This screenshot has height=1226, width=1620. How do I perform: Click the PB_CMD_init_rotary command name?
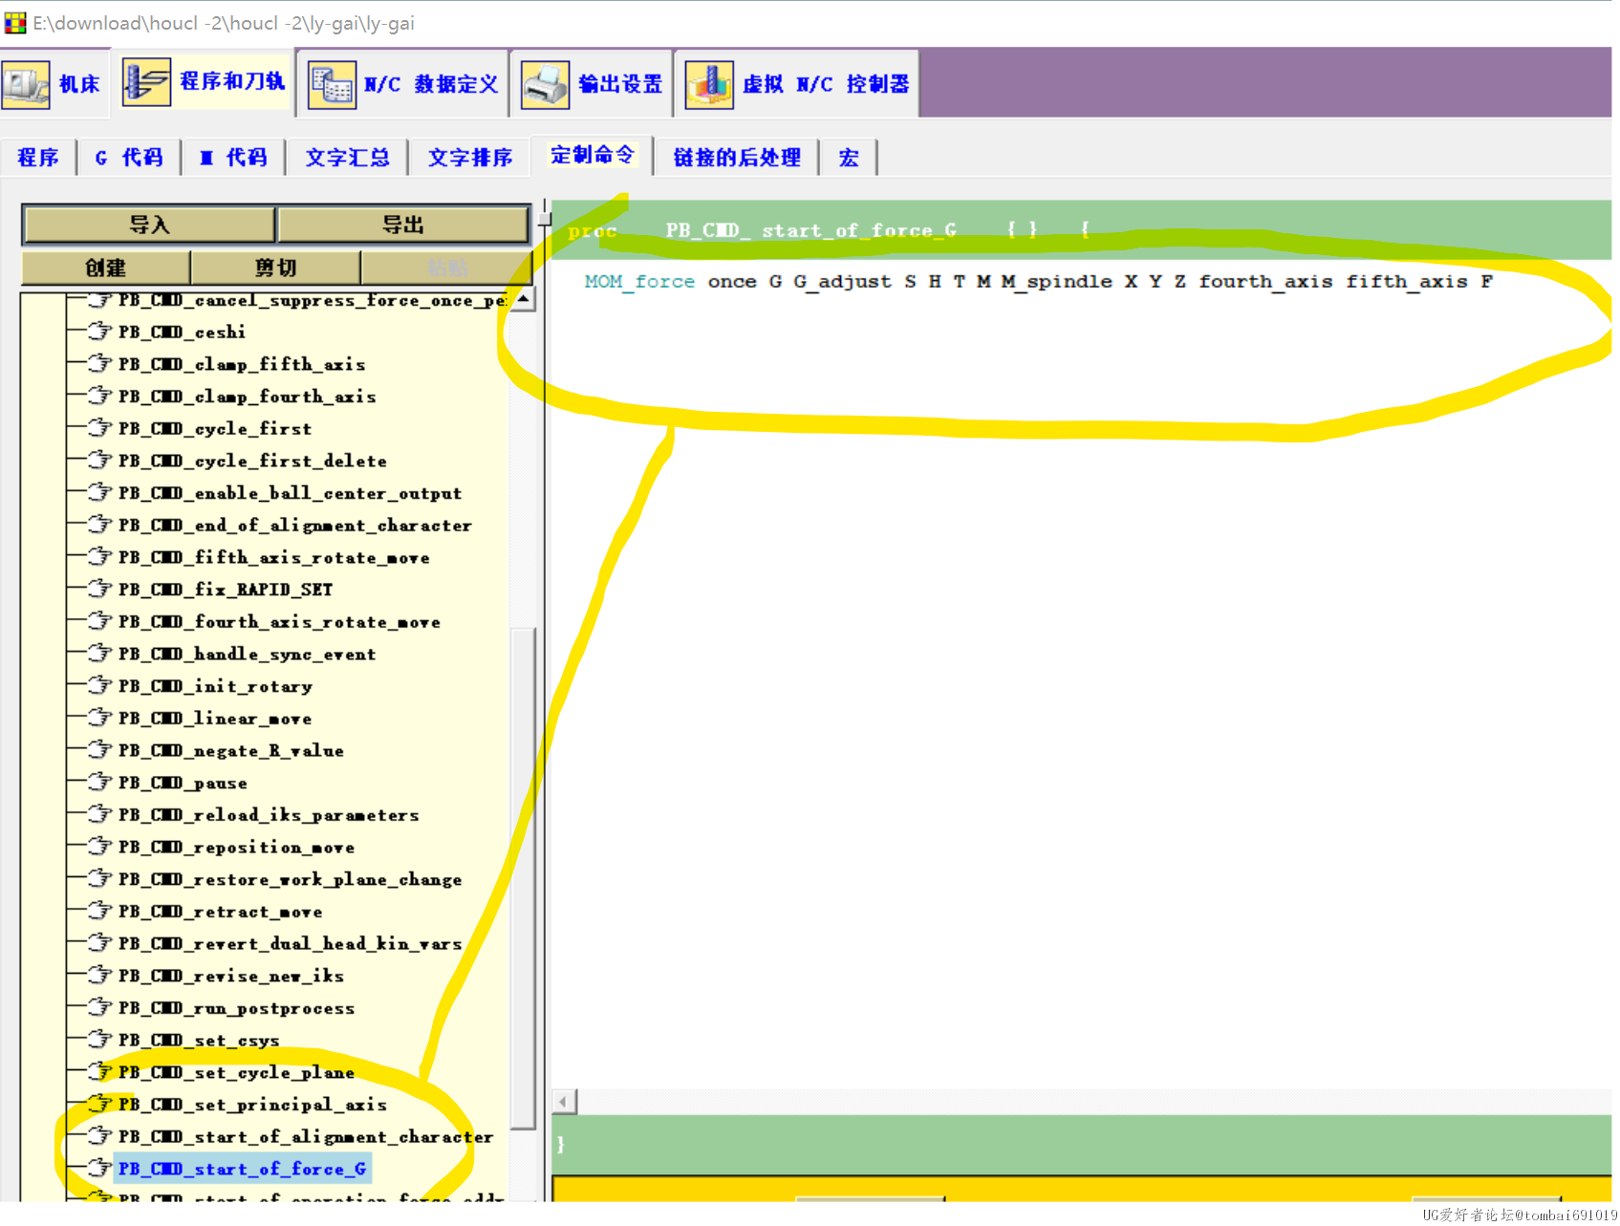pos(215,685)
